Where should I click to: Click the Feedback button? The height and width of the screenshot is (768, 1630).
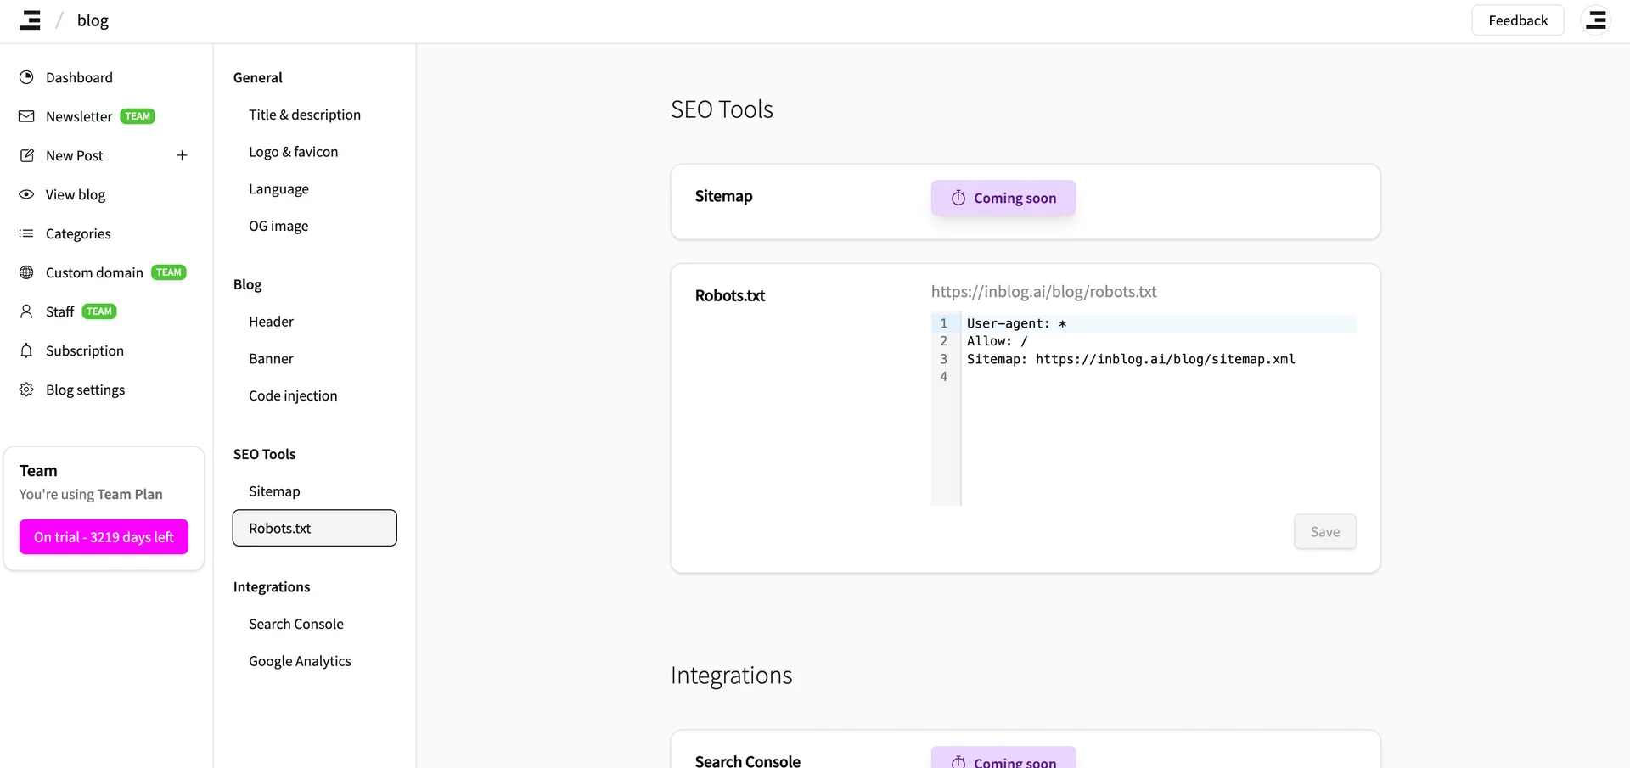(1517, 20)
